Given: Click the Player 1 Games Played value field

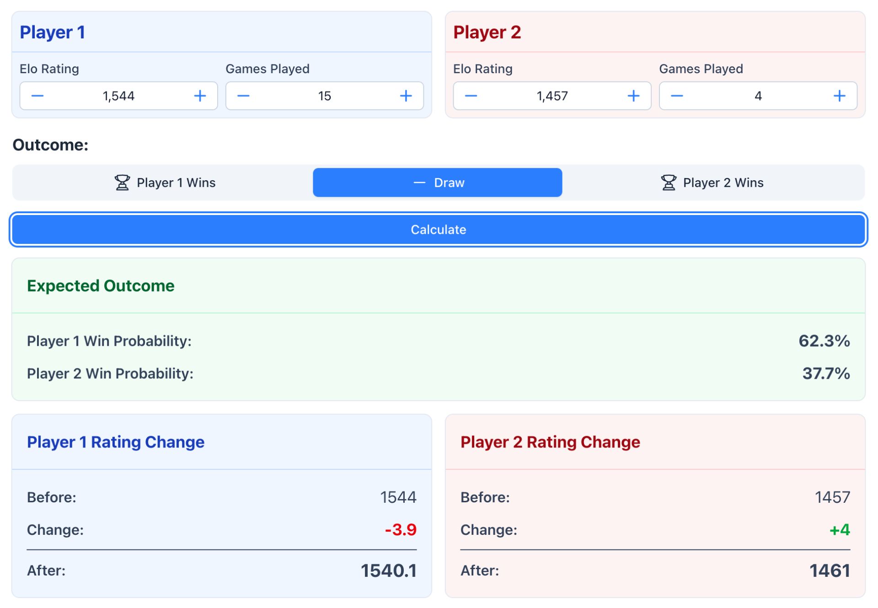Looking at the screenshot, I should click(x=324, y=96).
